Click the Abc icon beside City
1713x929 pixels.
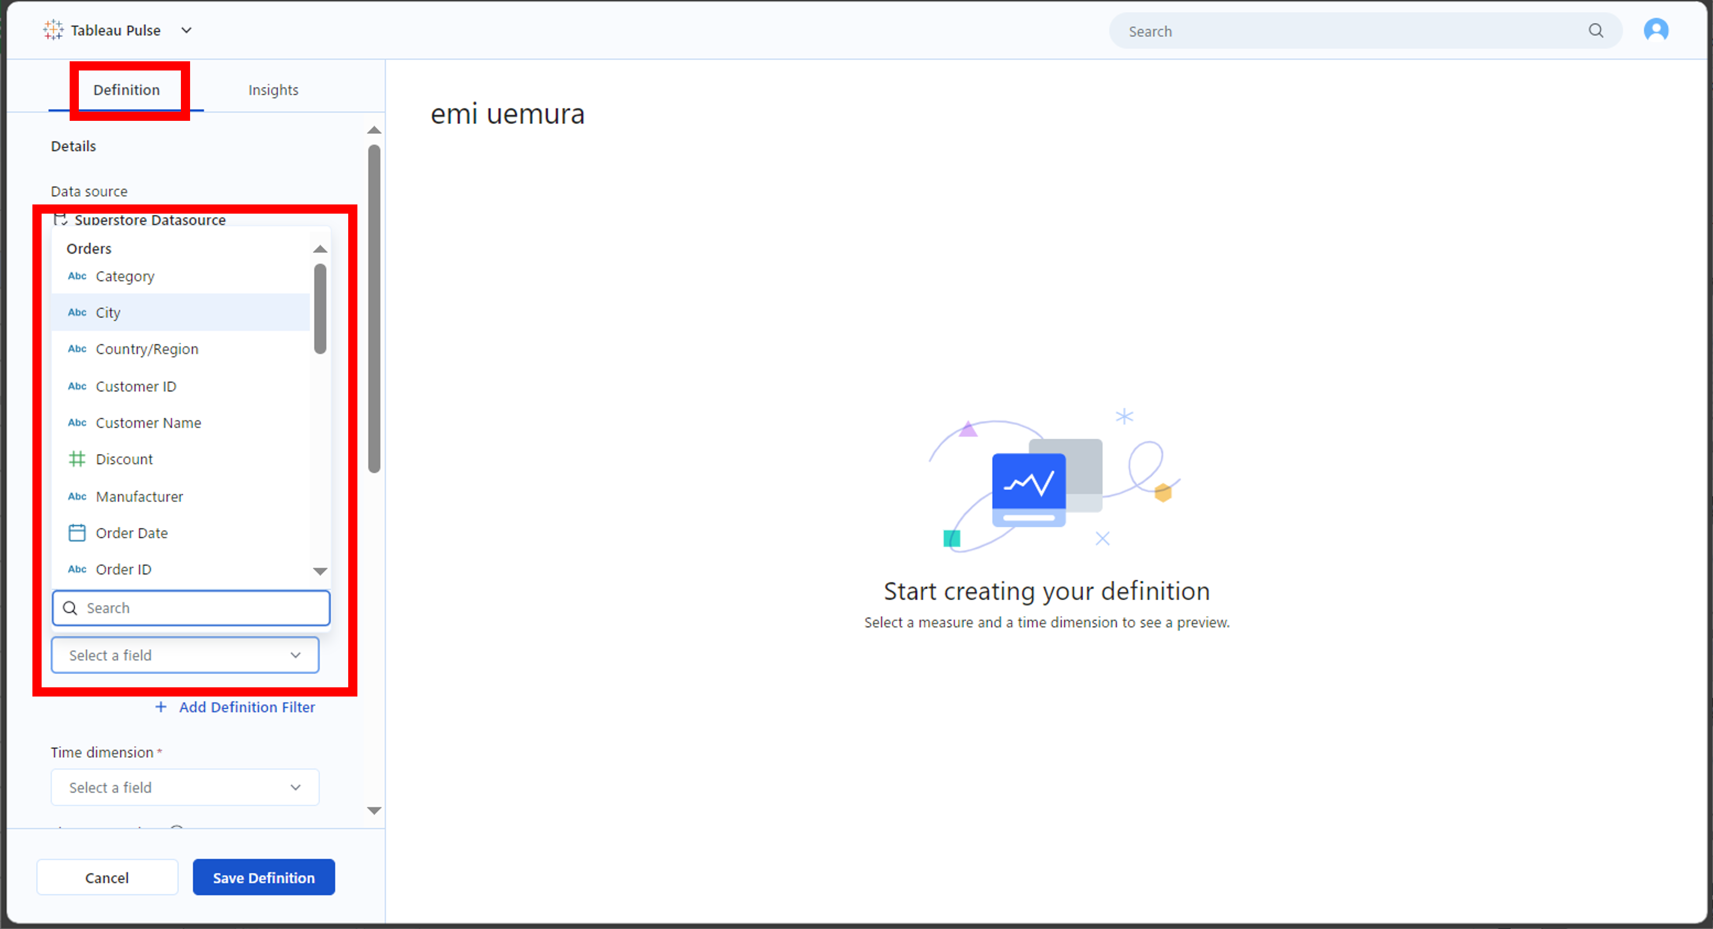point(77,312)
